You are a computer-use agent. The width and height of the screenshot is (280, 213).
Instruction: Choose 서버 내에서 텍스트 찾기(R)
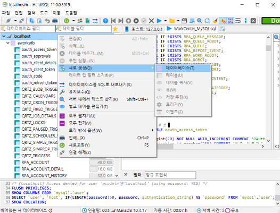pos(106,99)
